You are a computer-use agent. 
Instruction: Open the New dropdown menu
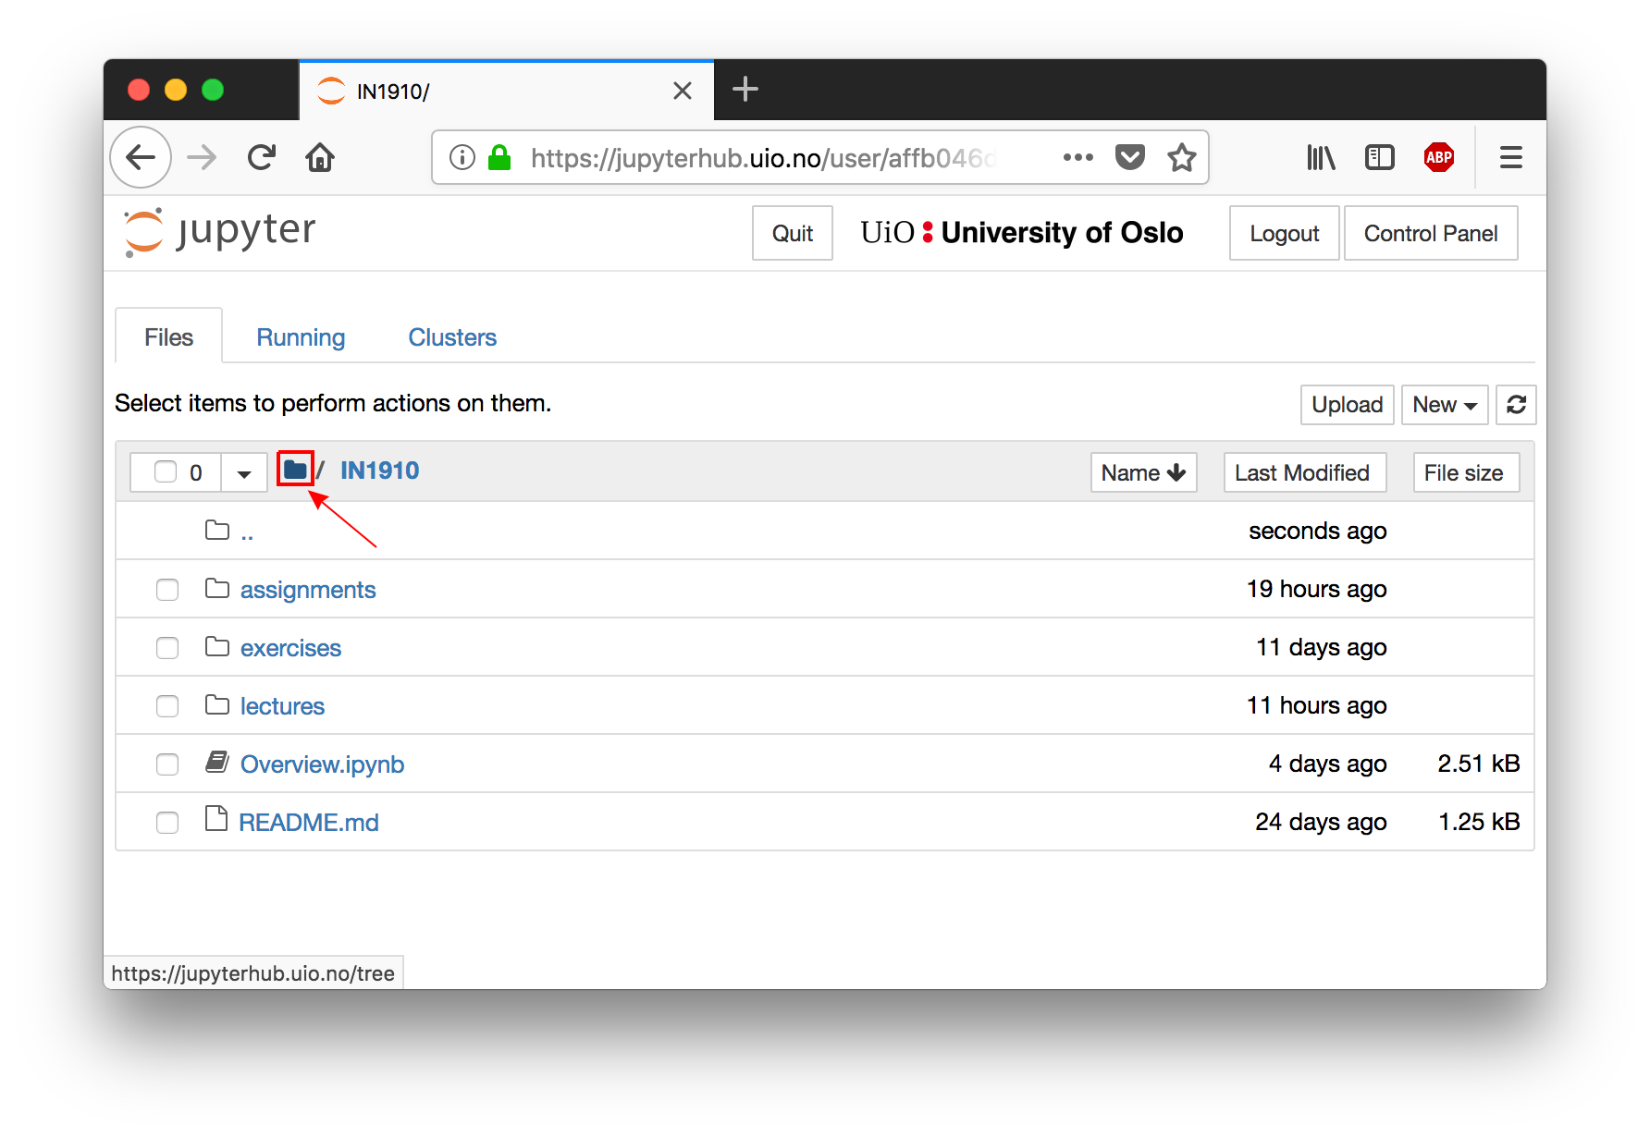pos(1444,405)
